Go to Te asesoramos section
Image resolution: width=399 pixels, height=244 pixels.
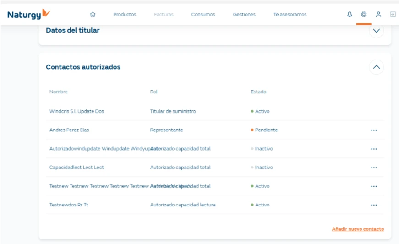[x=290, y=15]
